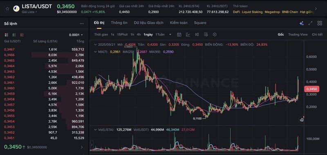Add LISTA/USDT to favorites star
The height and width of the screenshot is (155, 327).
point(7,9)
